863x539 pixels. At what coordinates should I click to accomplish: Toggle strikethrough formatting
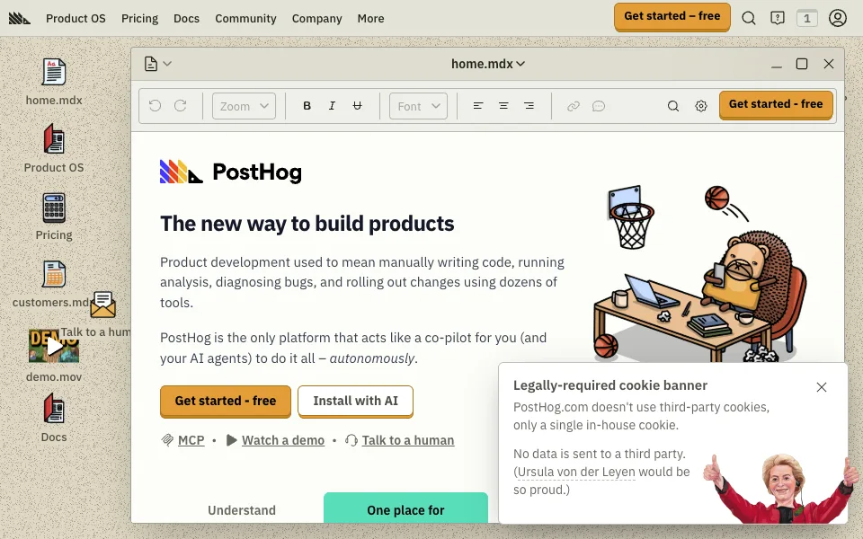[x=357, y=106]
